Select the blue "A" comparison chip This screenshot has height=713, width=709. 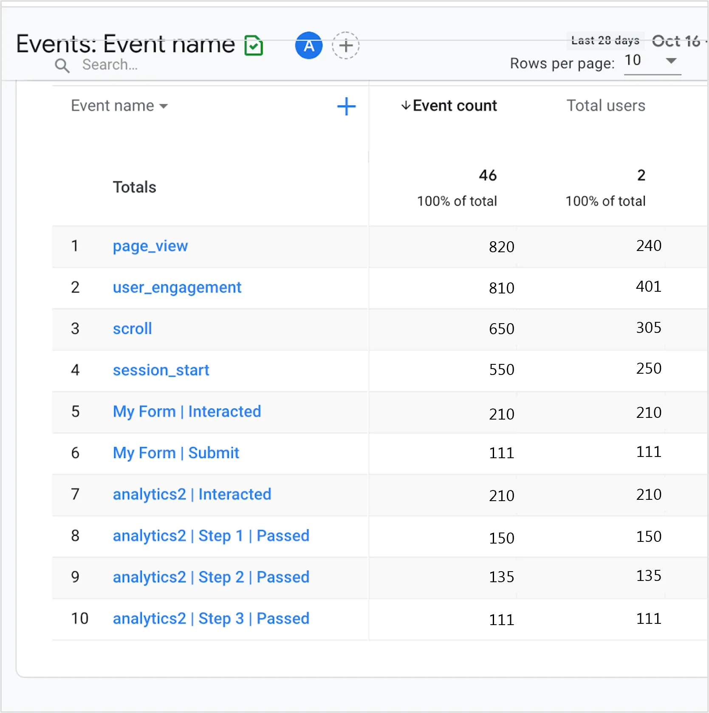pyautogui.click(x=309, y=45)
